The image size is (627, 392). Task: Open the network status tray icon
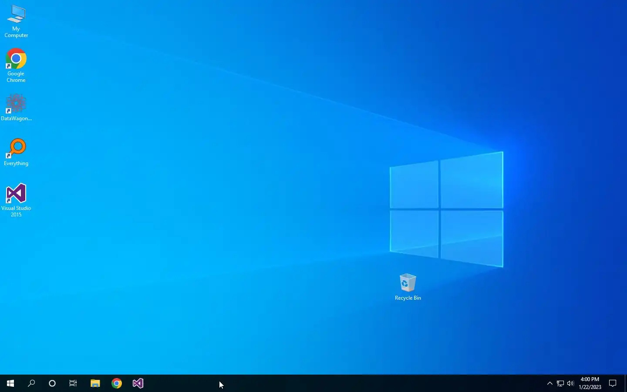tap(560, 383)
